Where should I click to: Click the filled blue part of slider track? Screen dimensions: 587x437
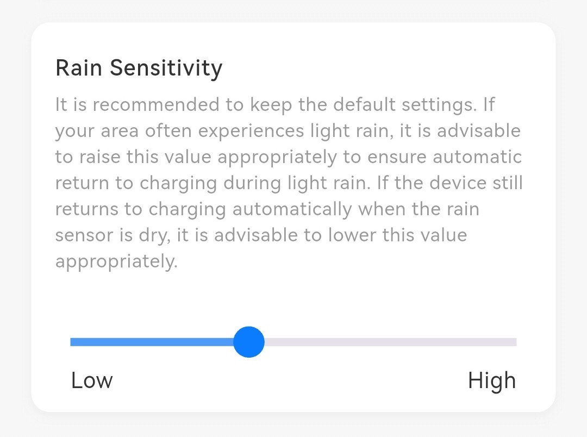click(152, 342)
